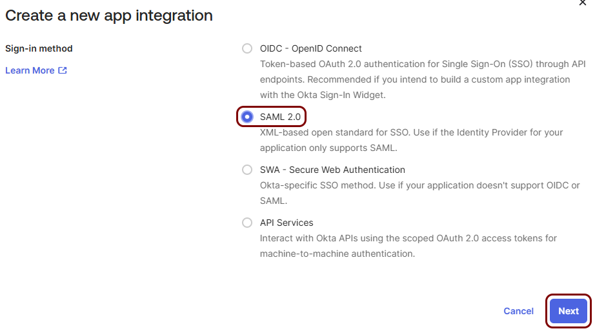
Task: Choose the SWA Secure Web Authentication radio button
Action: coord(247,170)
